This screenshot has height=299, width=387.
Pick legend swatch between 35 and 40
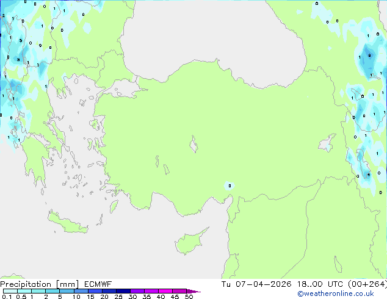151,291
